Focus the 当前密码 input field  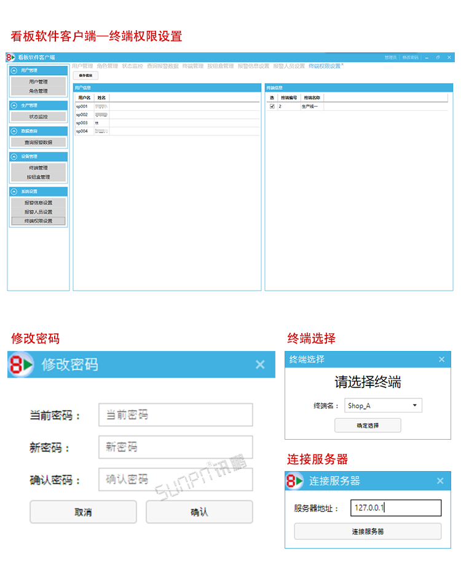[x=176, y=415]
